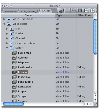Switch to the самолеты tab
100x110 pixels.
tap(11, 11)
